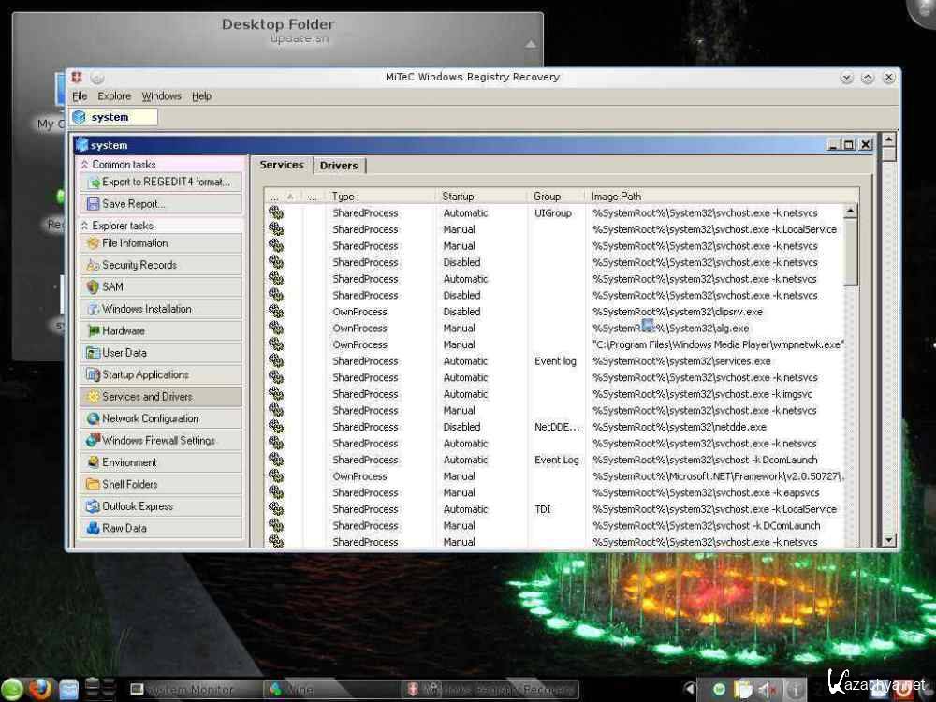Click the volume icon in system tray
Image resolution: width=936 pixels, height=702 pixels.
767,690
